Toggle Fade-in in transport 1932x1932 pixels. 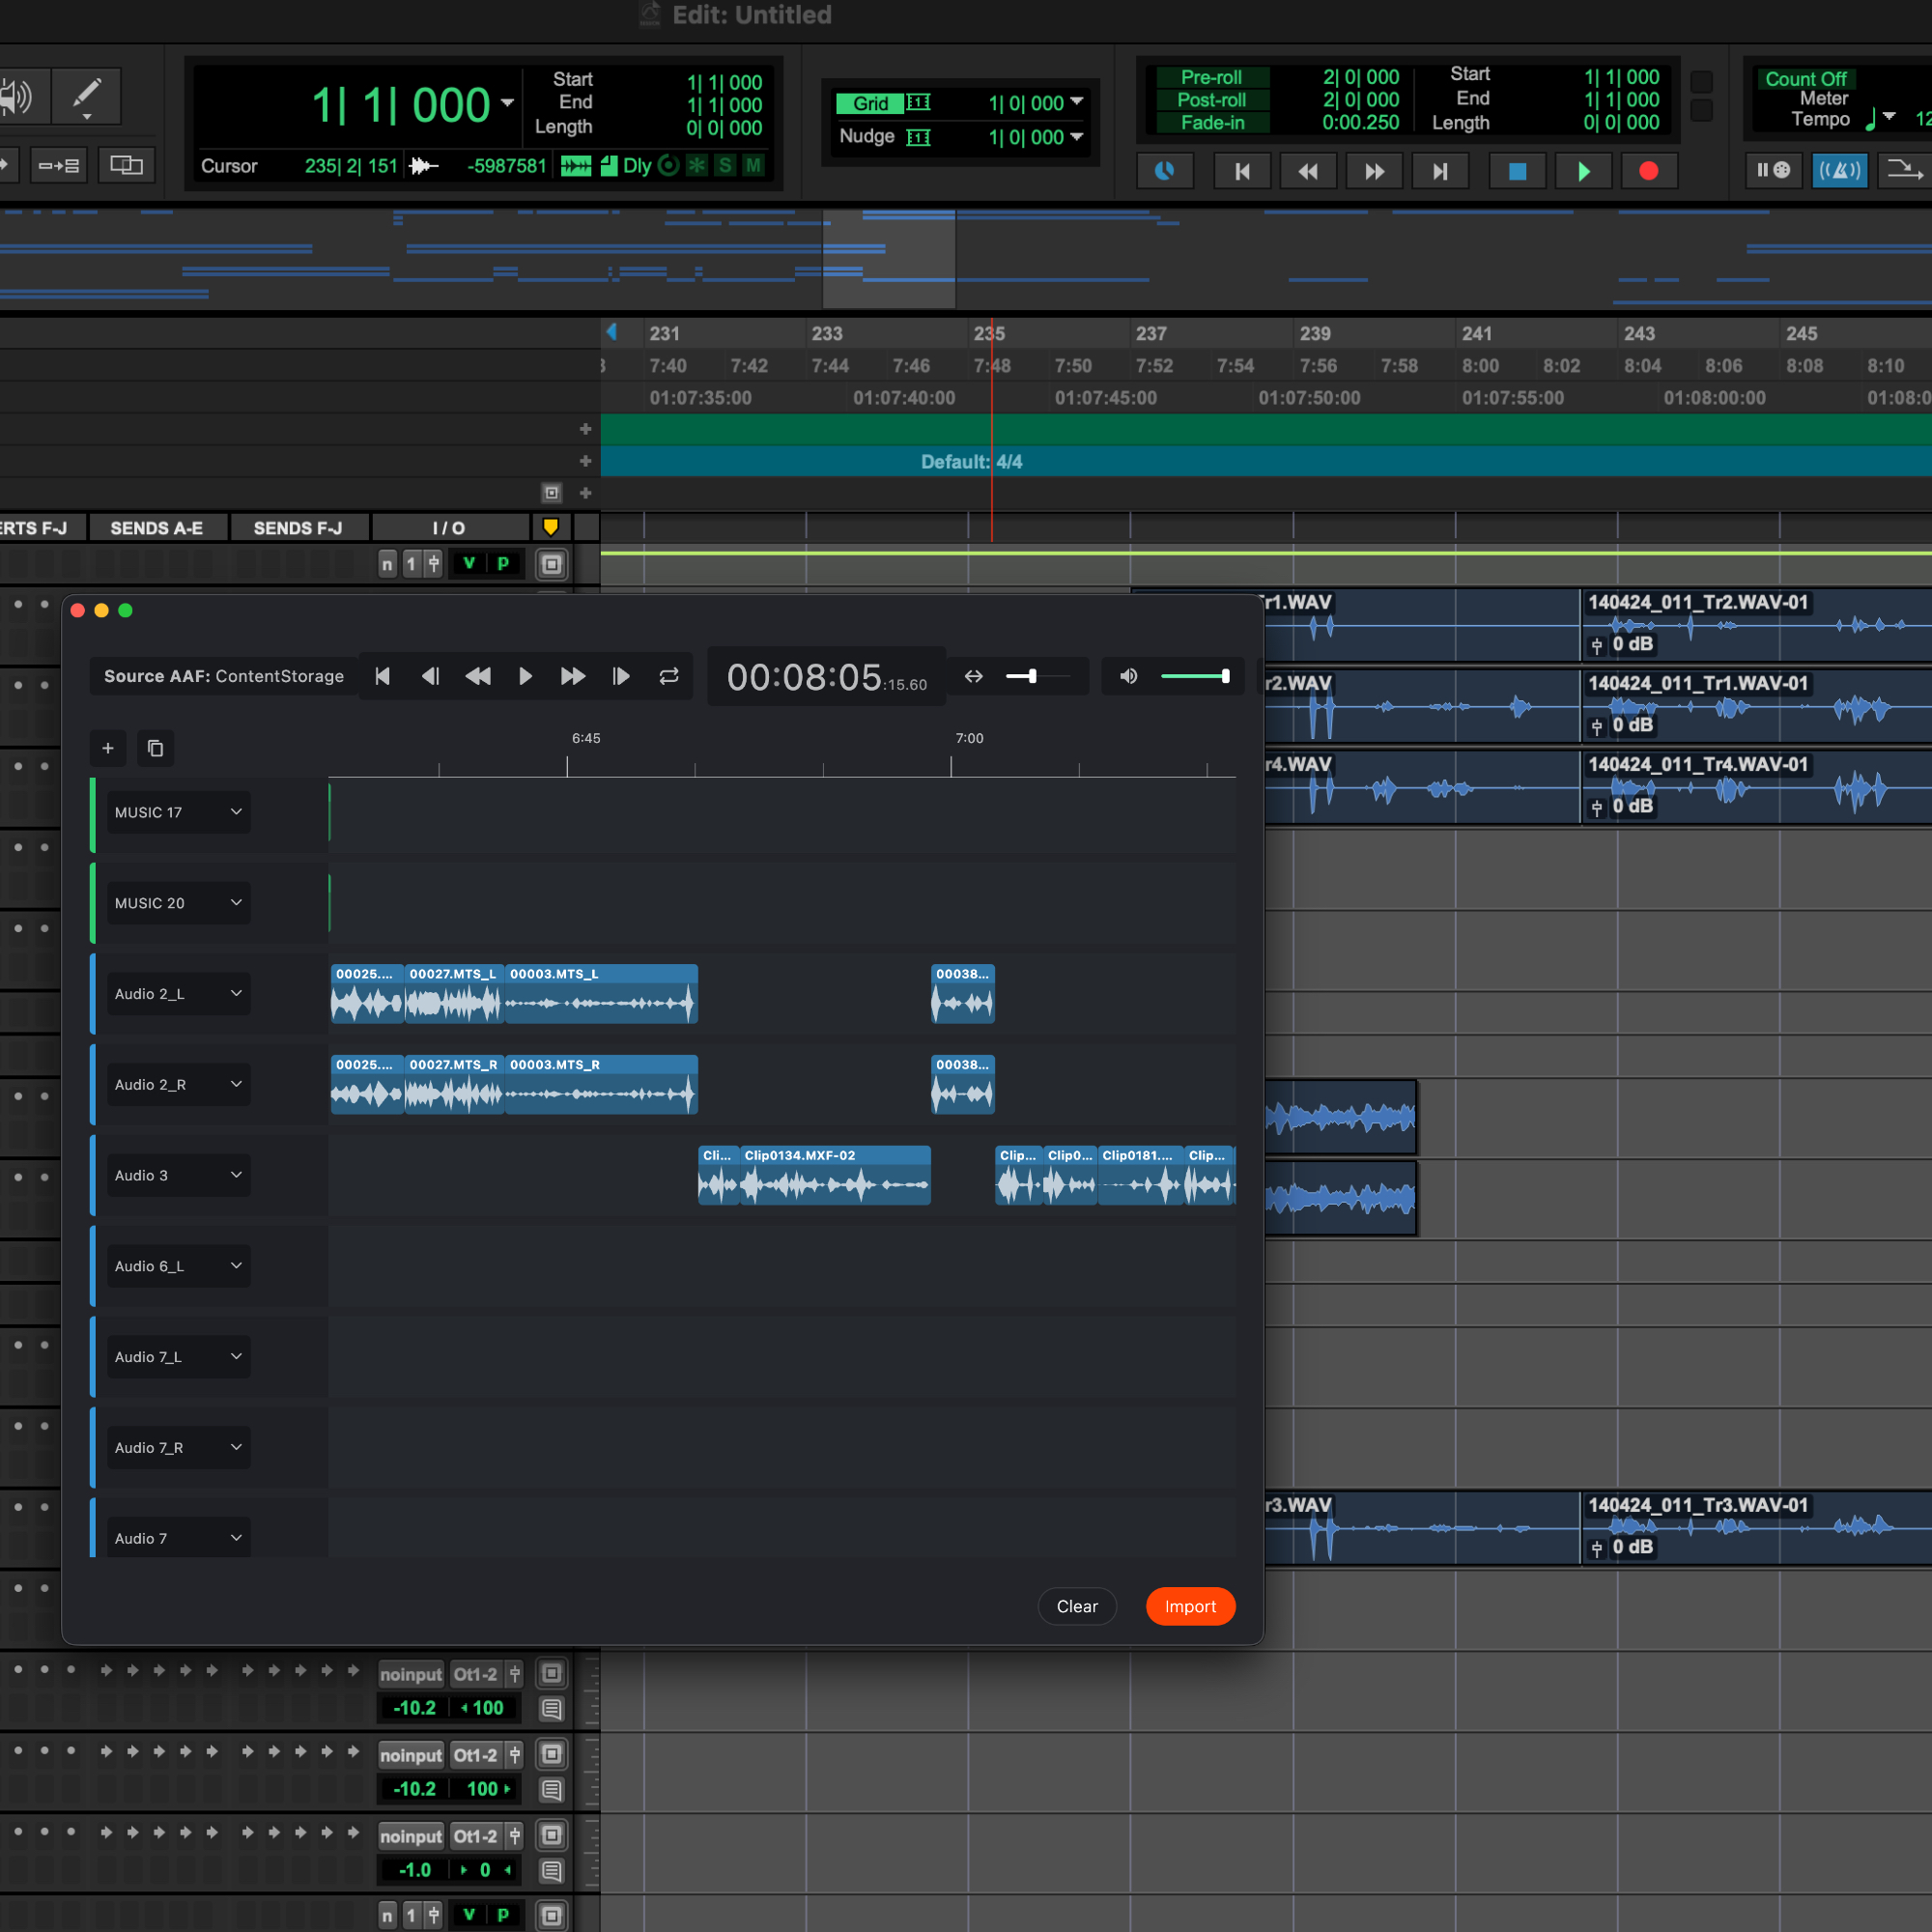coord(1212,123)
